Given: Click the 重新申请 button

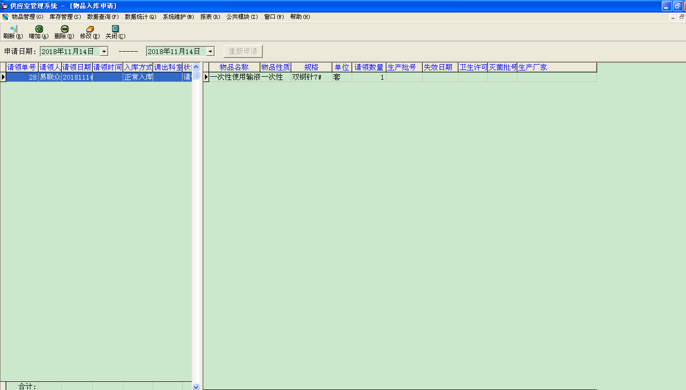Looking at the screenshot, I should (x=243, y=51).
